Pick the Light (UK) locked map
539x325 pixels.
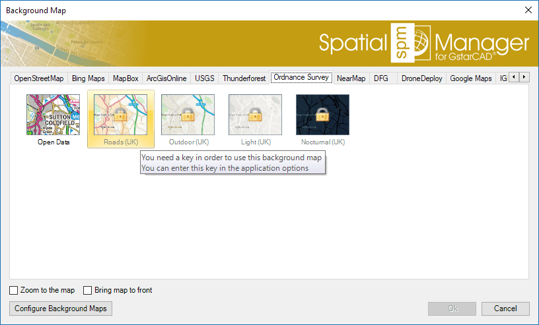click(x=255, y=115)
